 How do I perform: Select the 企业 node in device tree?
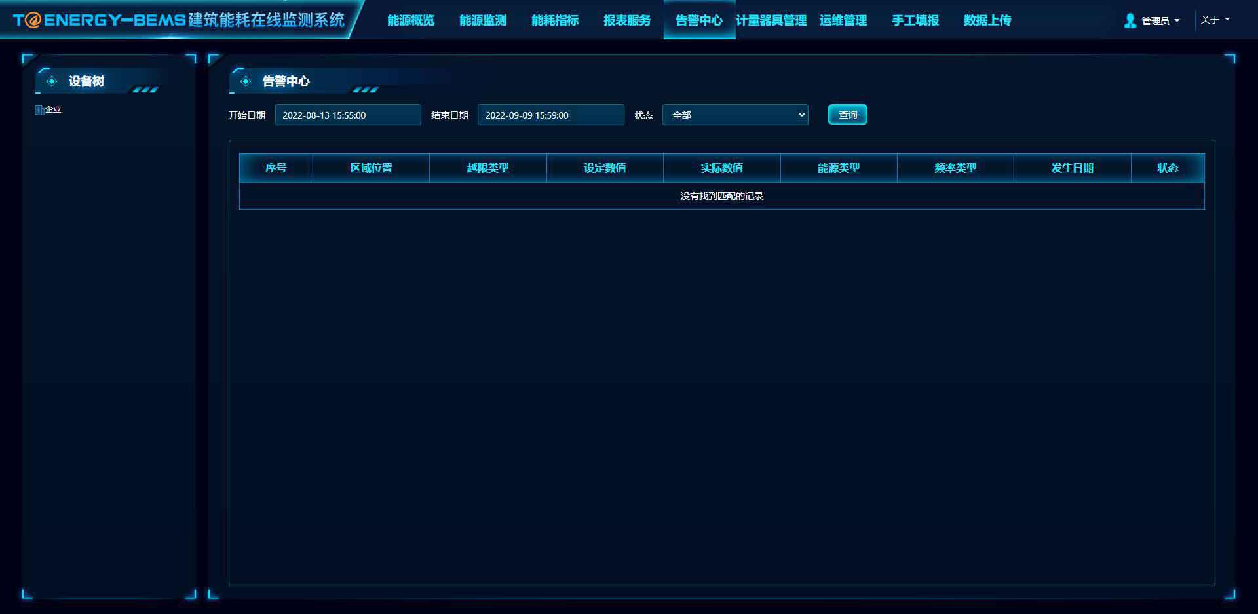(53, 109)
